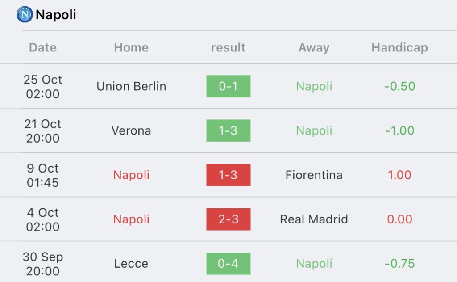Click the Away column header
457x282 pixels.
(x=314, y=47)
